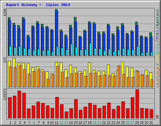This screenshot has height=126, width=161.
Task: Click the 'Lokalizacje' legend label
Action: coord(158,77)
